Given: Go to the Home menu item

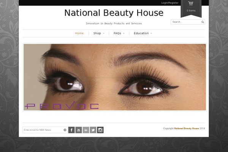Looking at the screenshot, I should pyautogui.click(x=79, y=33).
